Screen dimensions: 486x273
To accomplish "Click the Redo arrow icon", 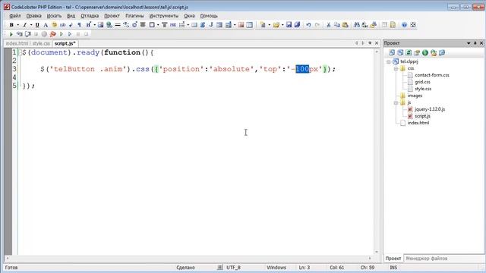I will tap(317, 25).
